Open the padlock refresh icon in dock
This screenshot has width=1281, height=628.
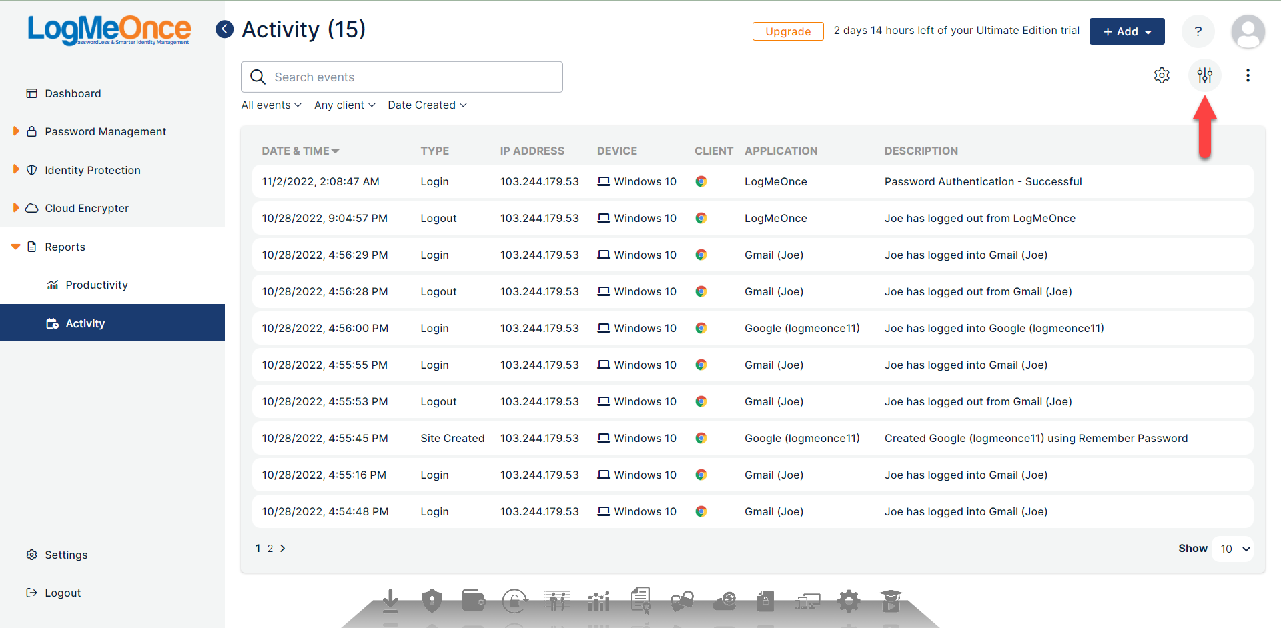tap(515, 601)
